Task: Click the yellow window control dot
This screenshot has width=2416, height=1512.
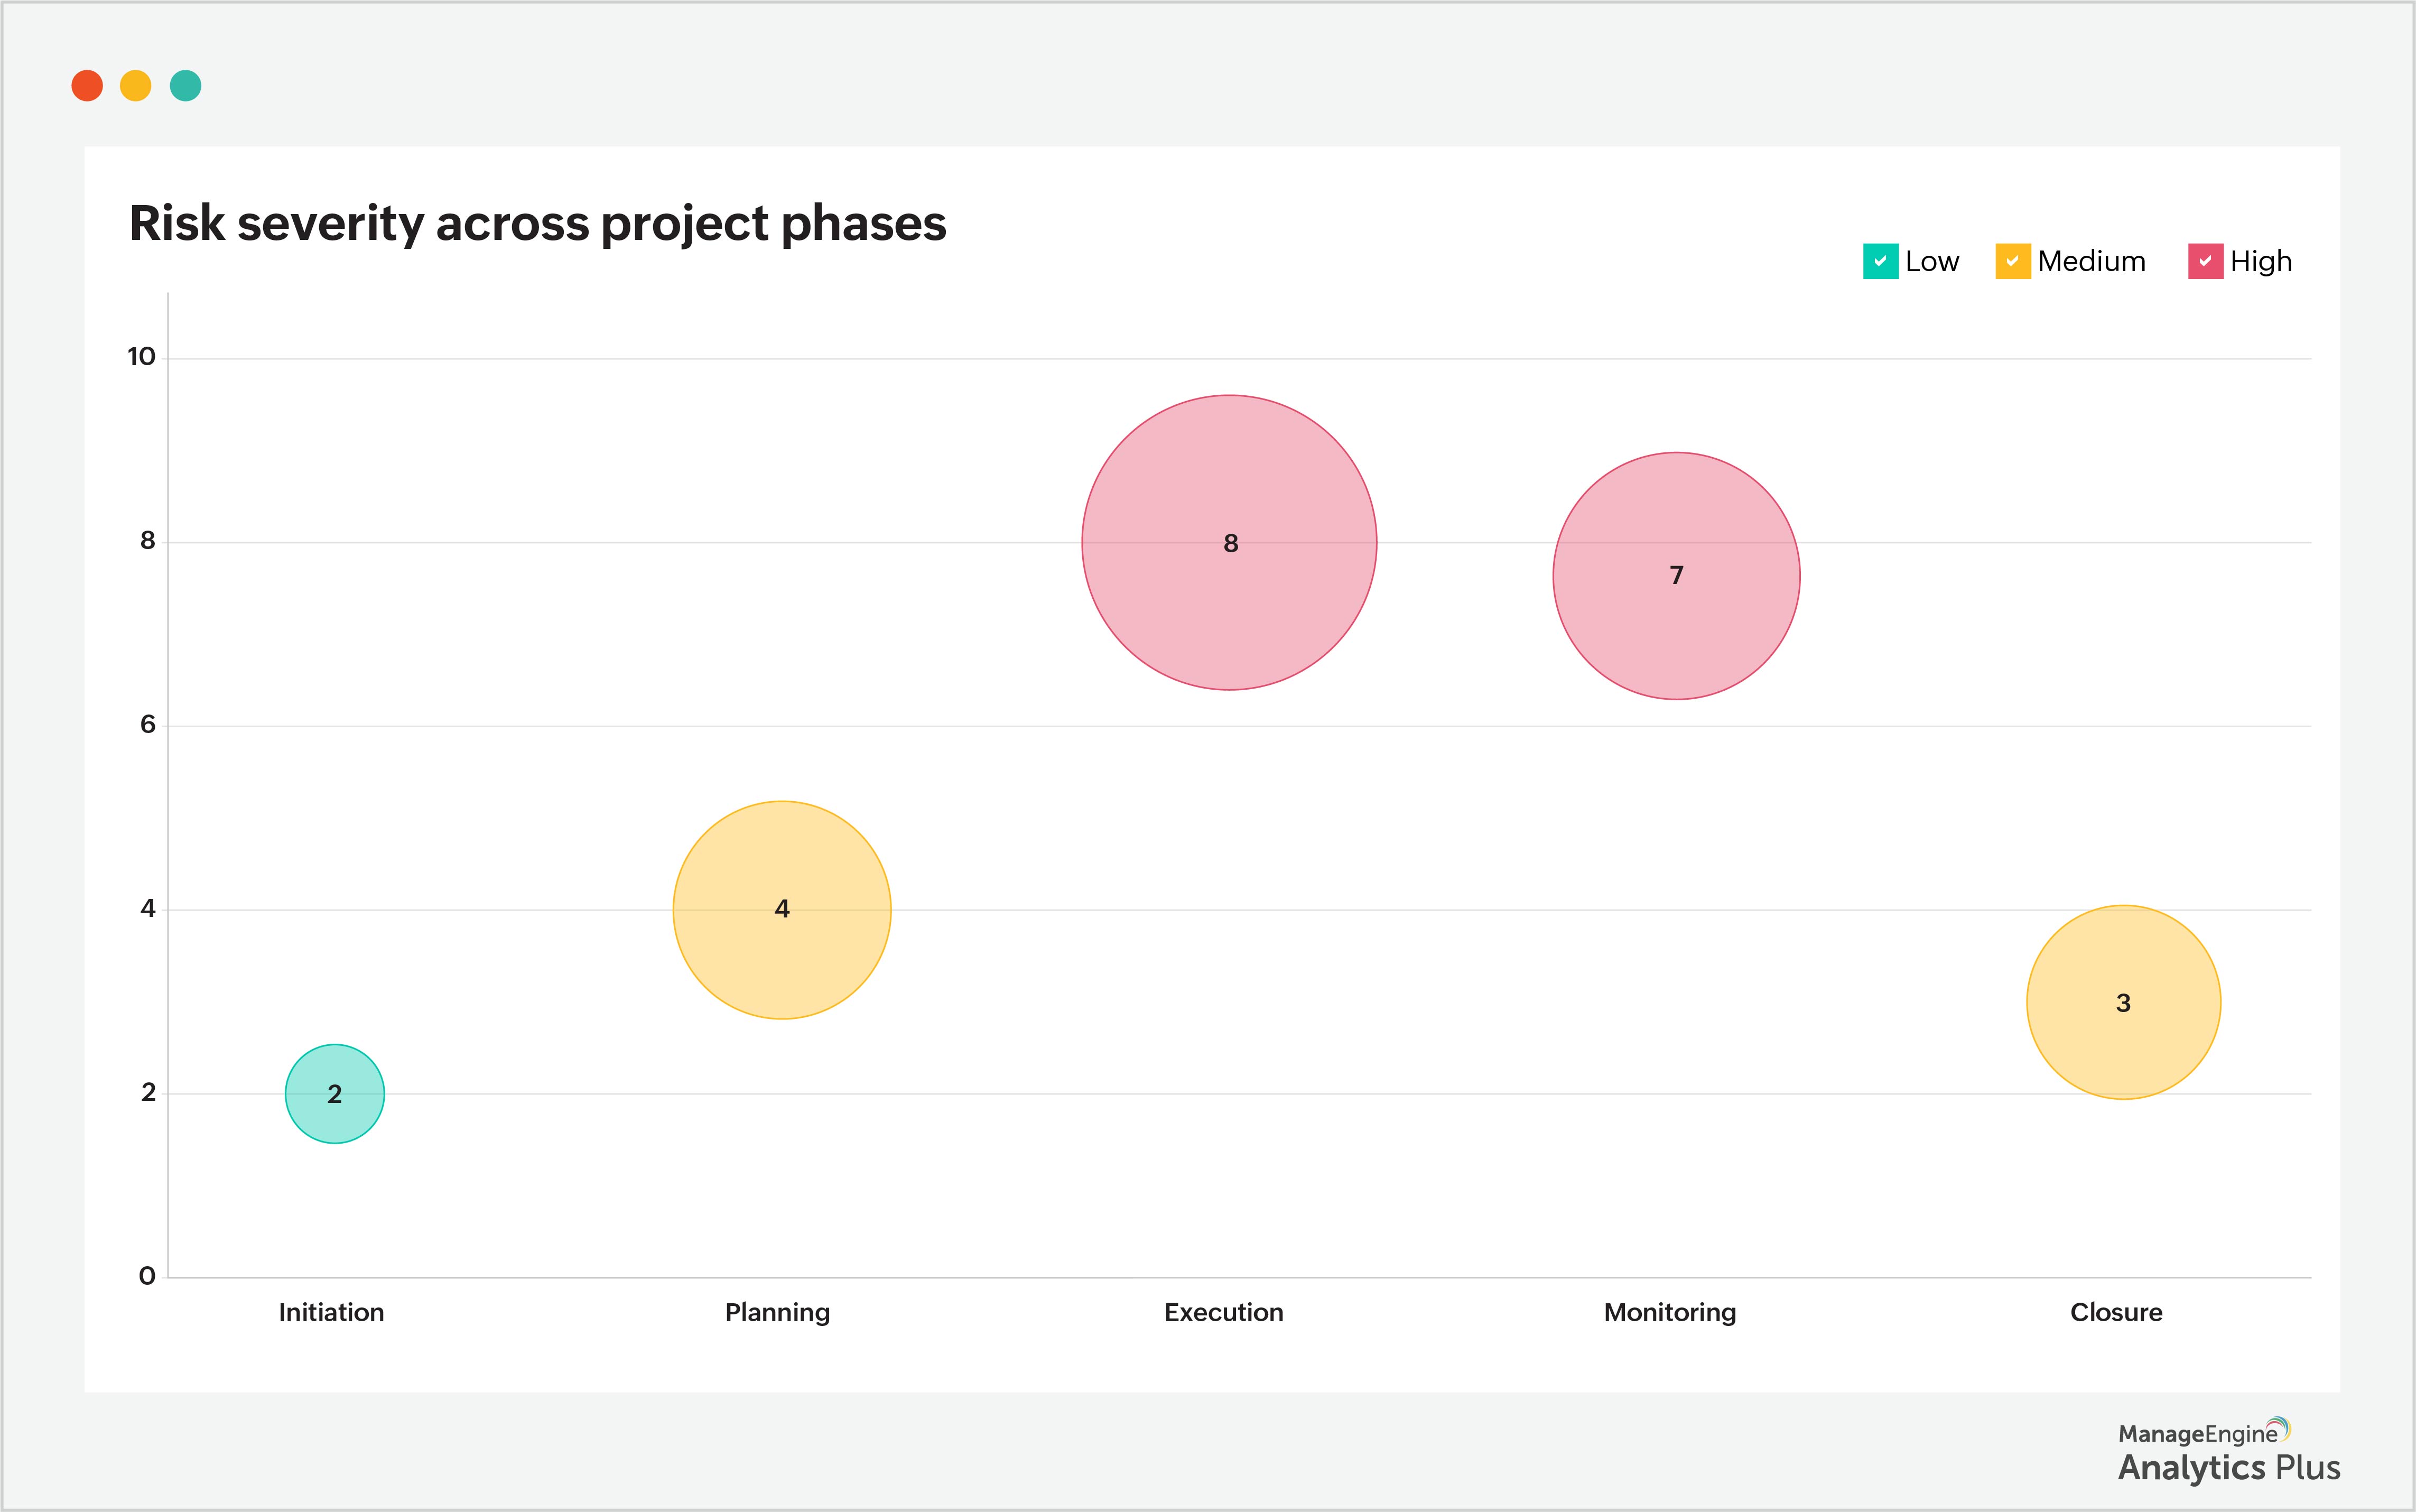Action: coord(136,86)
